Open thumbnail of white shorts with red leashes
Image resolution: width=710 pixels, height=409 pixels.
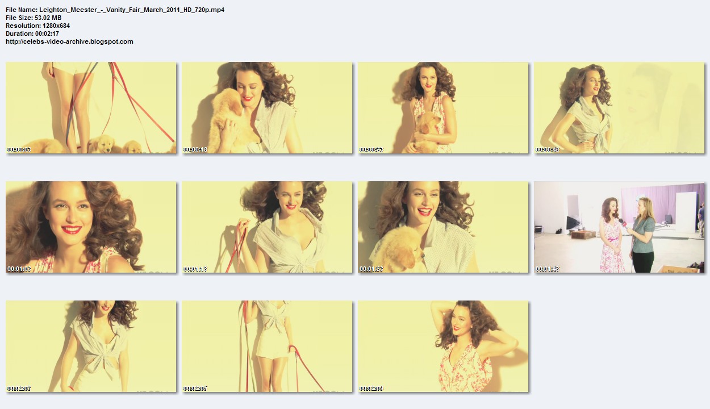[x=267, y=347]
